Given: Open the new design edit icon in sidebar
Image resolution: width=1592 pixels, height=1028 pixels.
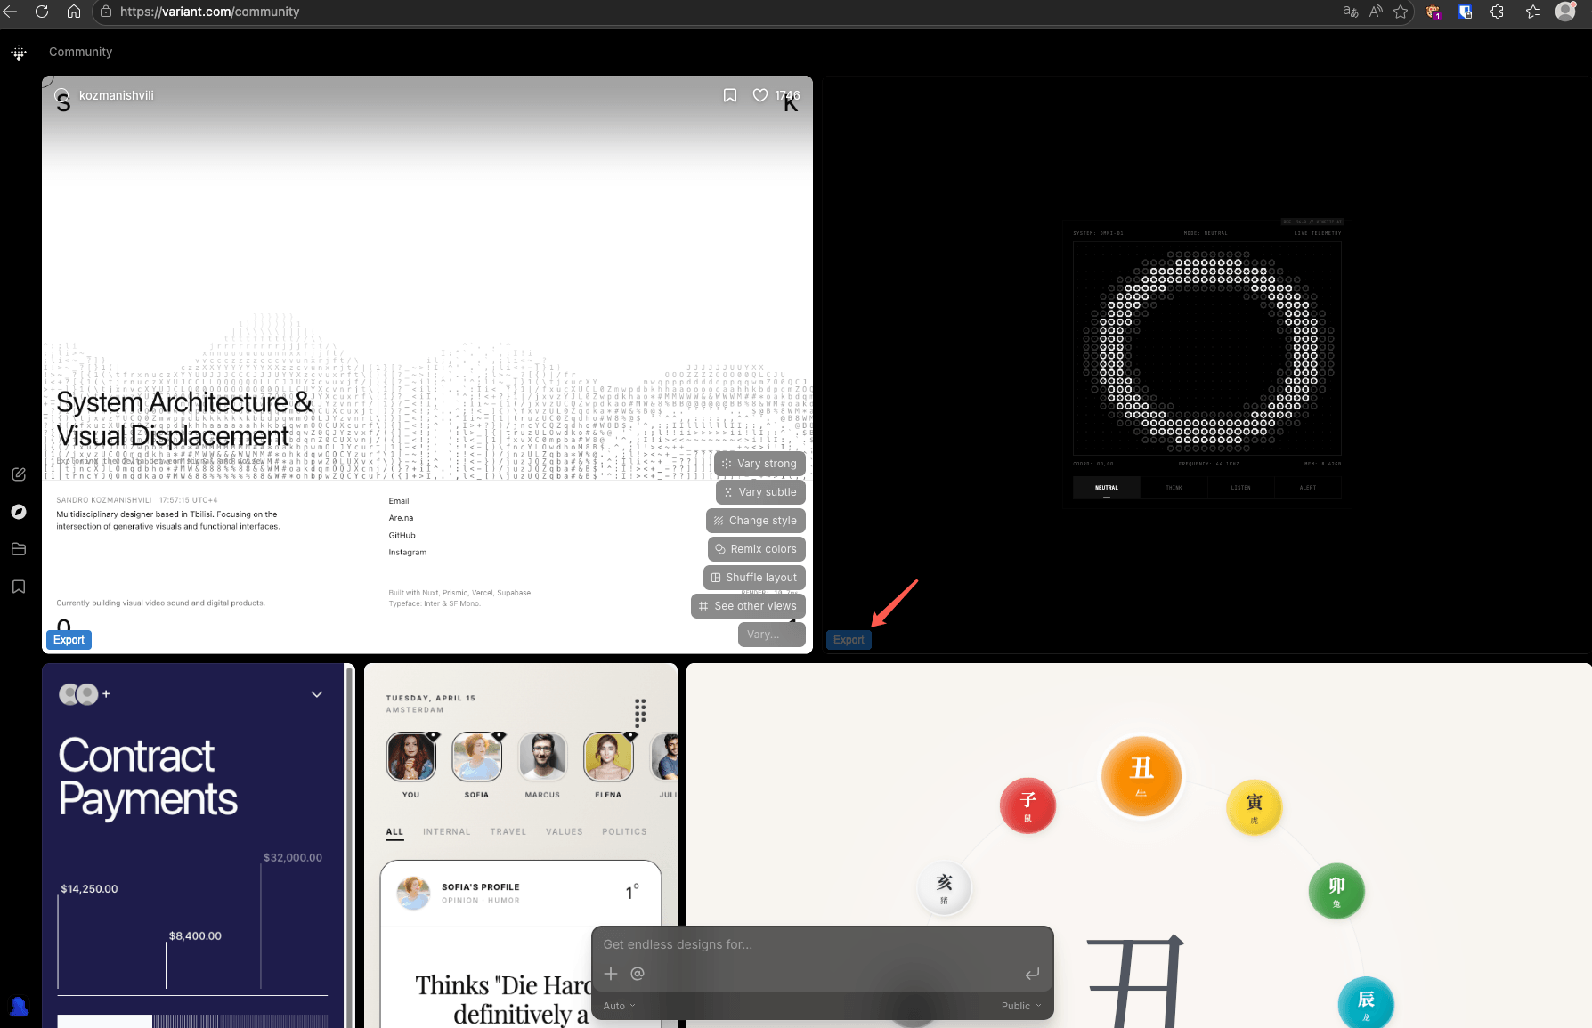Looking at the screenshot, I should pos(19,474).
